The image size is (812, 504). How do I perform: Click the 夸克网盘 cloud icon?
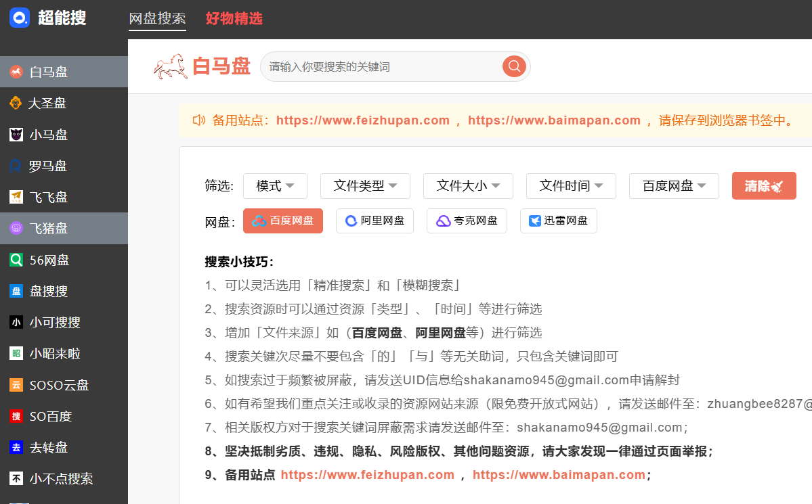tap(444, 221)
